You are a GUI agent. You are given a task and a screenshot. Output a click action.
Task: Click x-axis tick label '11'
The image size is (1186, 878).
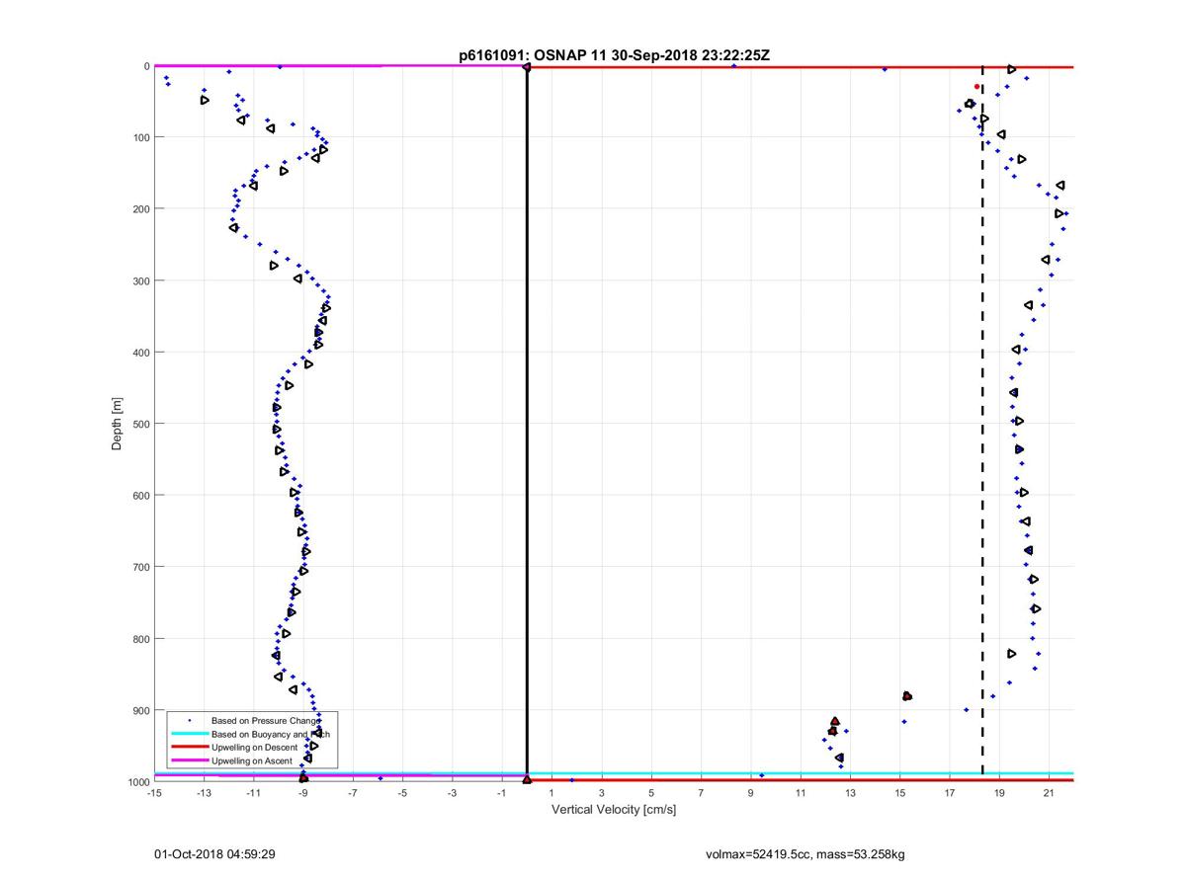[801, 793]
